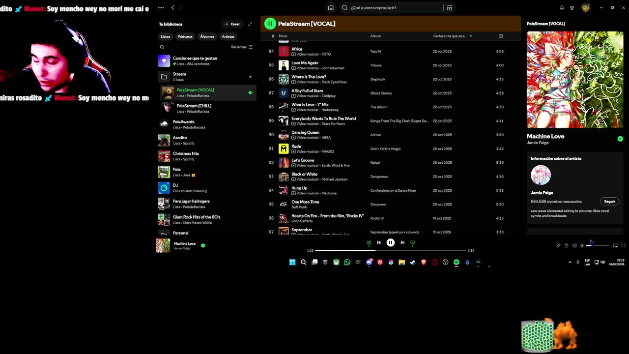Skip to the previous track
Viewport: 629px width, 354px height.
click(378, 242)
